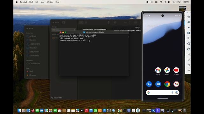The height and width of the screenshot is (114, 204).
Task: Select AirDrop in Finder sidebar
Action: (33, 36)
